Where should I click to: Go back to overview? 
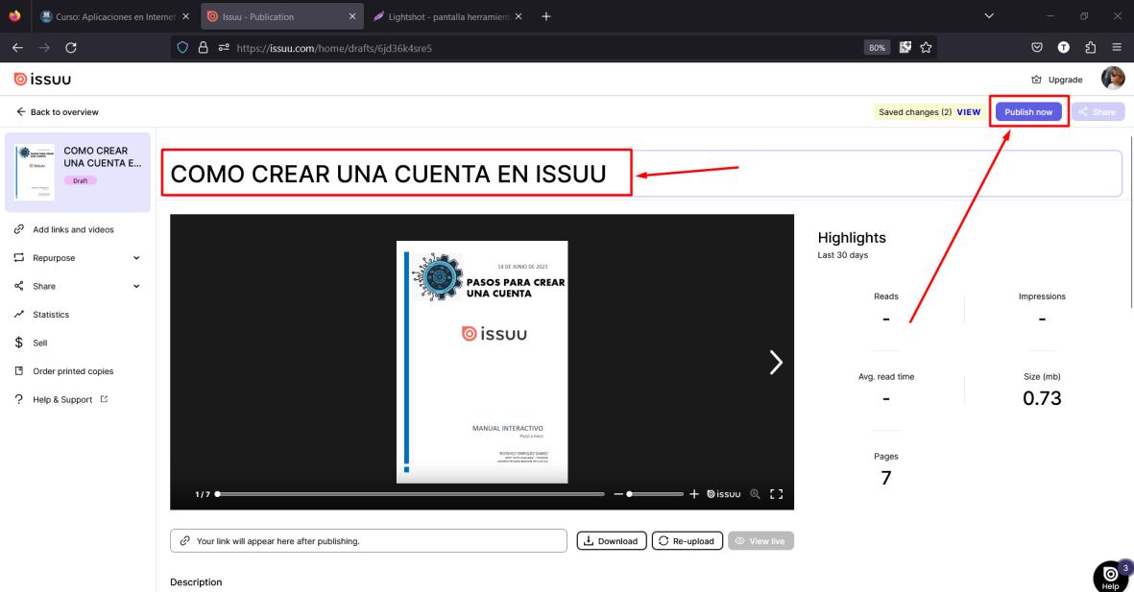tap(58, 112)
